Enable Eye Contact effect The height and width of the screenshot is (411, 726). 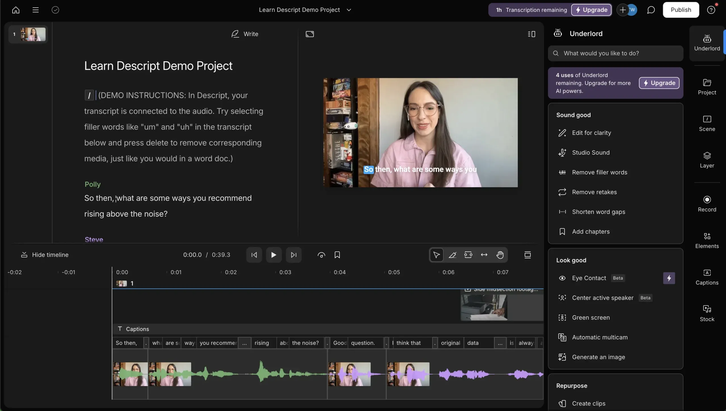click(589, 278)
